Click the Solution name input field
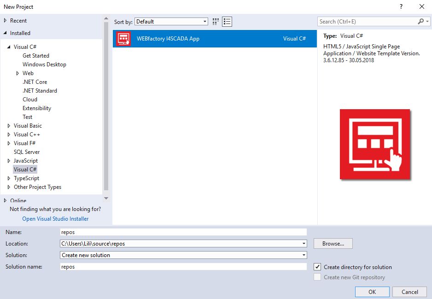Screen dimensions: 432x299 tap(183, 266)
